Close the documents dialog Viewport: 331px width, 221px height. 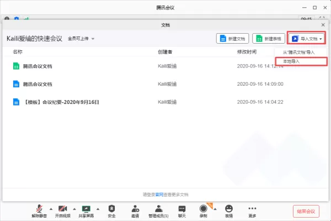pos(323,25)
